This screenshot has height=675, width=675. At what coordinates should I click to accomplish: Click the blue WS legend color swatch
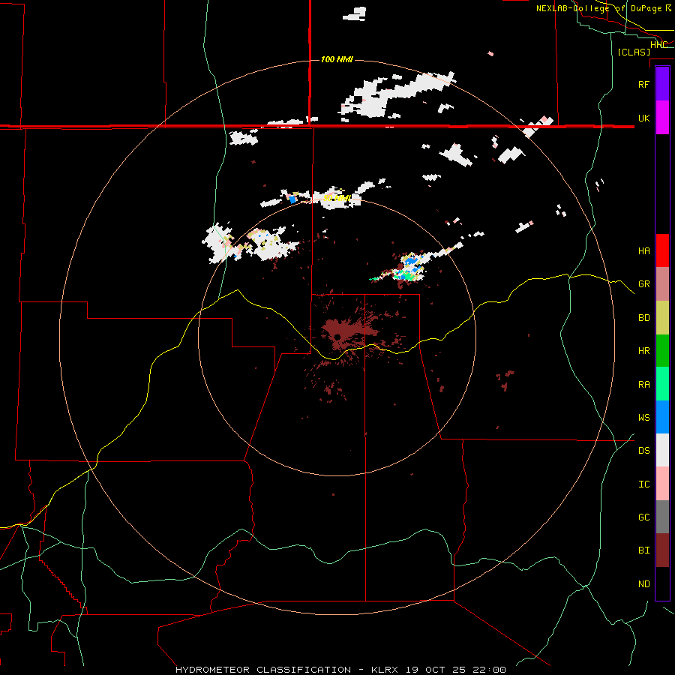click(662, 417)
